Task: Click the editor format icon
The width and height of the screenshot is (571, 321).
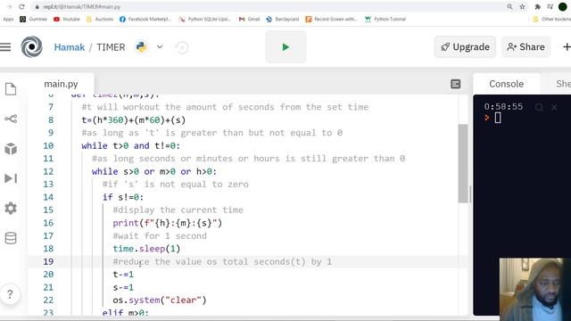Action: click(455, 84)
